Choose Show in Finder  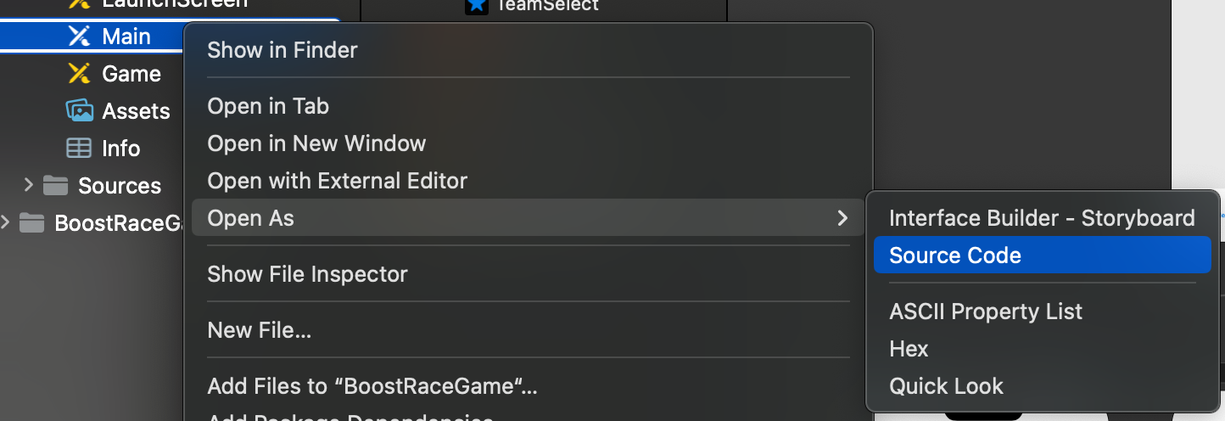coord(282,50)
